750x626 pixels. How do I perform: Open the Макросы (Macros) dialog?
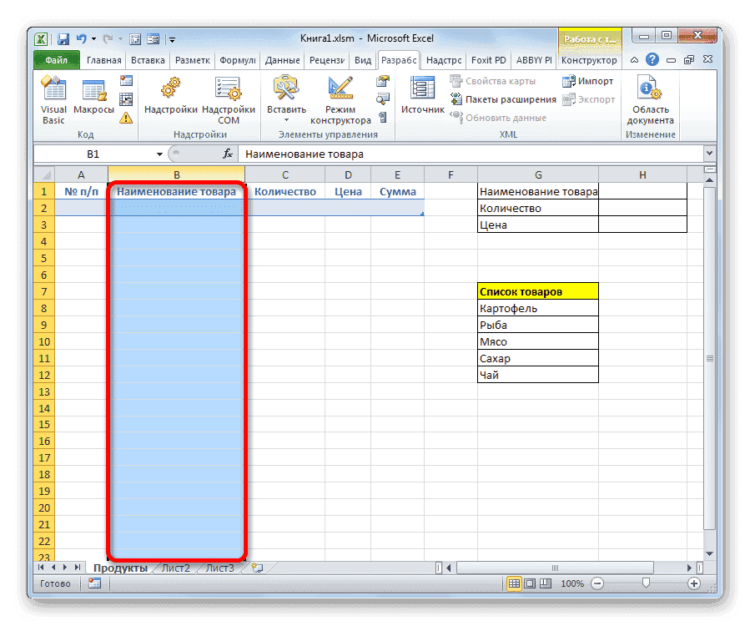click(x=93, y=87)
